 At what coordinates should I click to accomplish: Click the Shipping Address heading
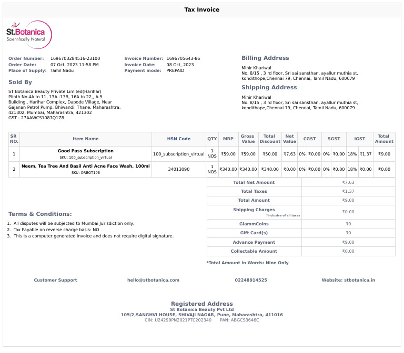(269, 87)
